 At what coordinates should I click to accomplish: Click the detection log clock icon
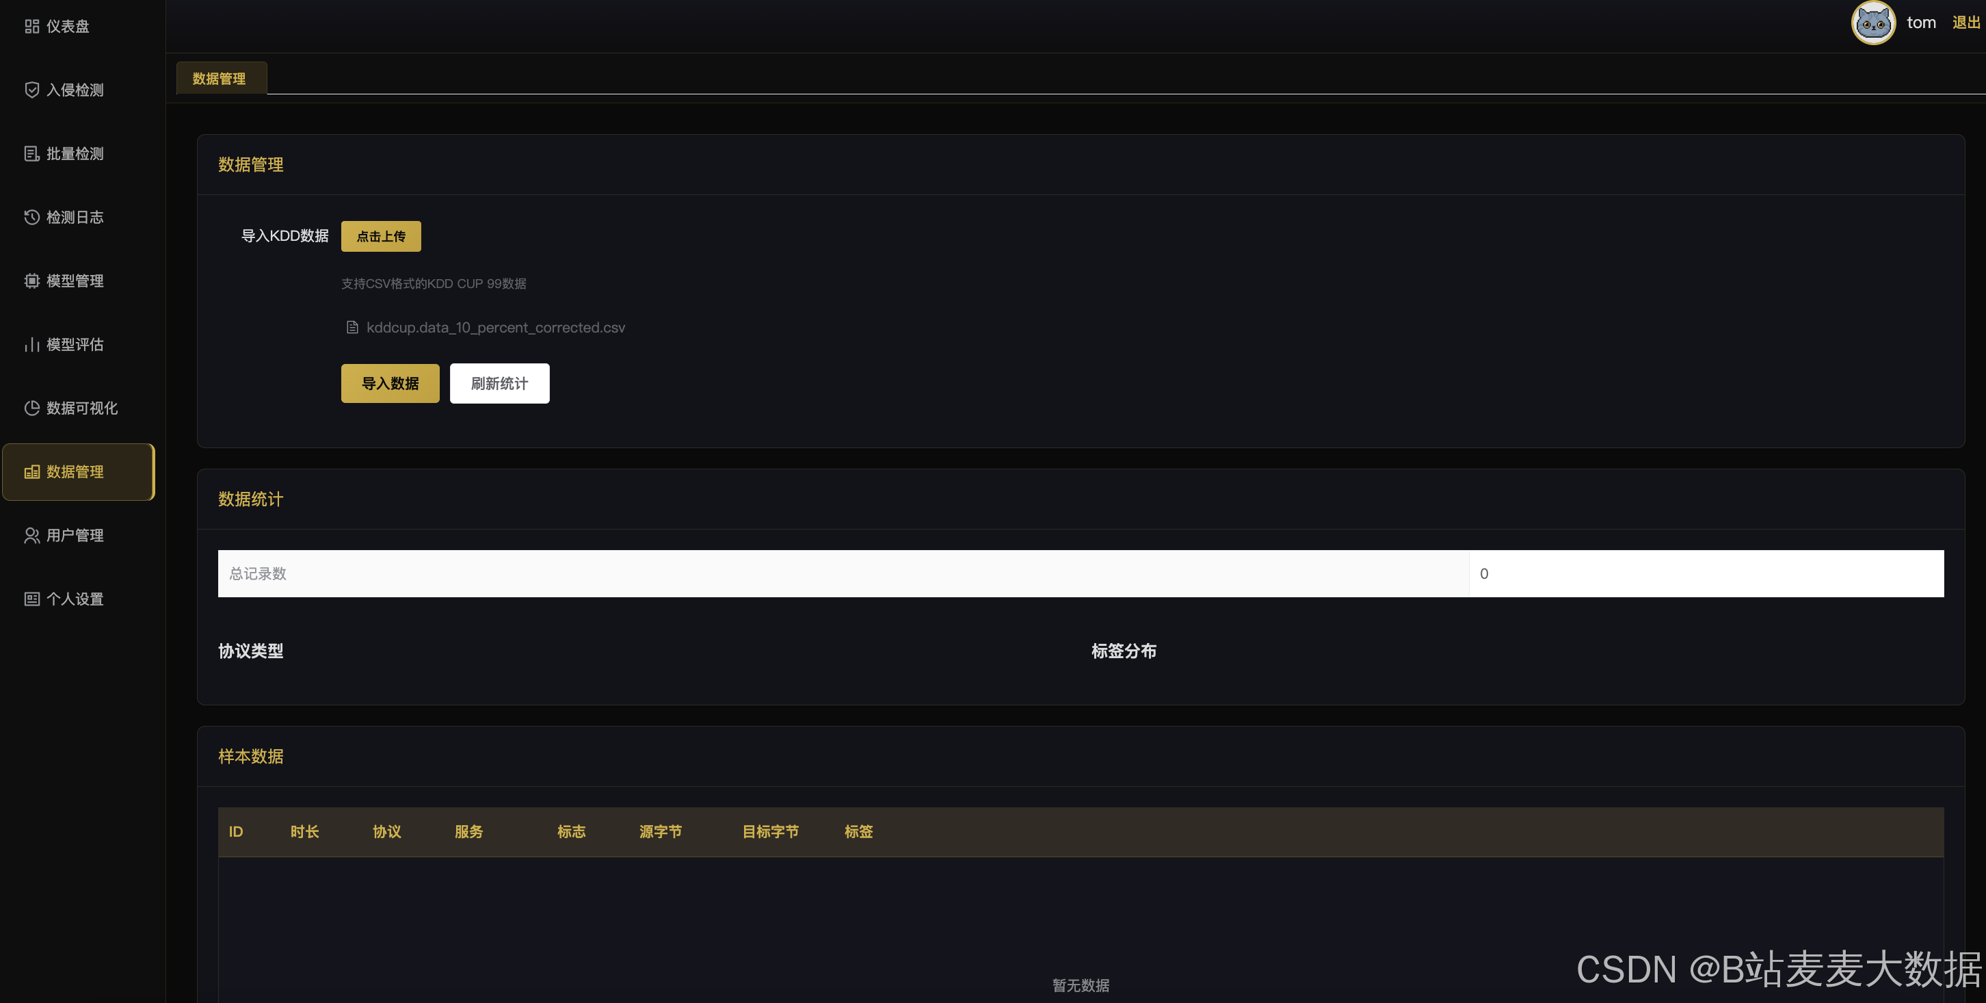click(x=31, y=218)
